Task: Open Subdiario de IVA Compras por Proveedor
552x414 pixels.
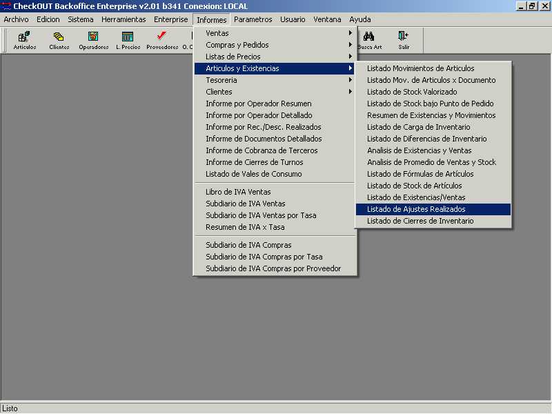Action: tap(274, 268)
